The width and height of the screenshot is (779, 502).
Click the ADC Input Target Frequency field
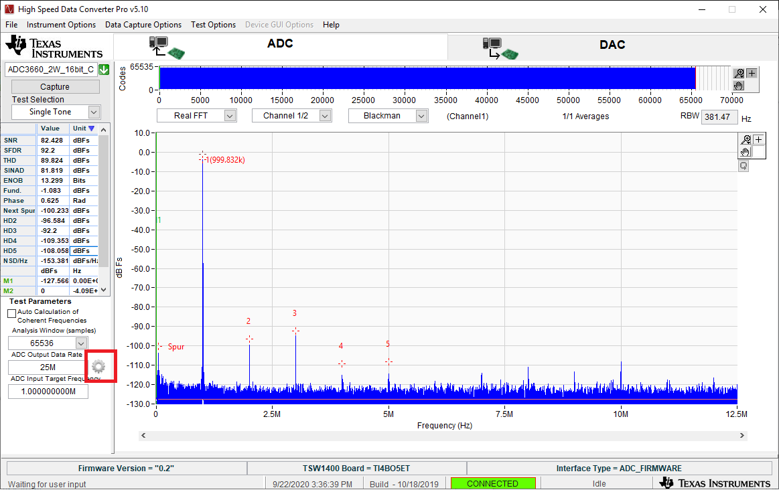pos(48,391)
